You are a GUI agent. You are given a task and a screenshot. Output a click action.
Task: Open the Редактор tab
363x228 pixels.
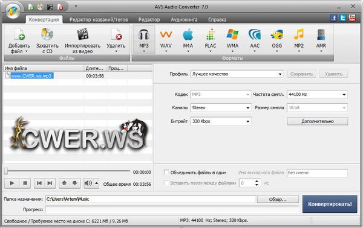click(149, 20)
